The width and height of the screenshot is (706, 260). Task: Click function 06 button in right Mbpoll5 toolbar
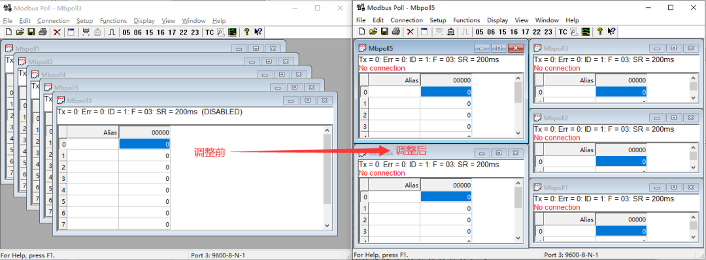pos(491,32)
